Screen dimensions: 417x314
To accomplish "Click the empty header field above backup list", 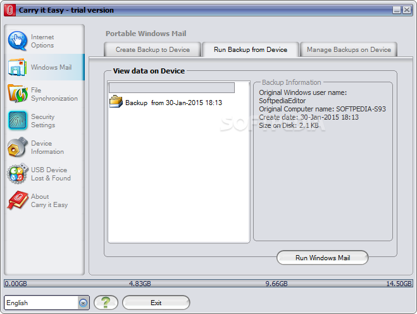I will coord(172,87).
